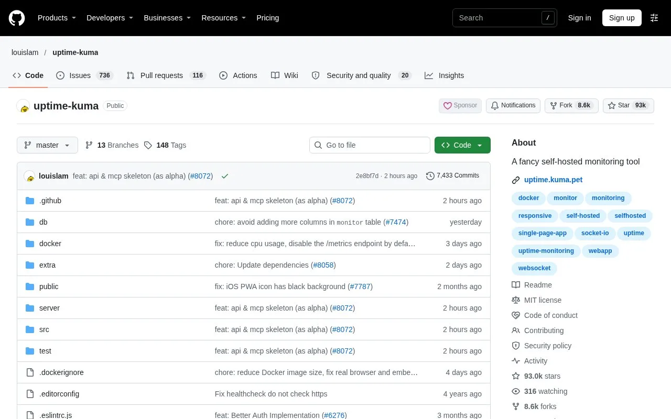Screen dimensions: 671x419
Task: Click the server folder icon
Action: click(30, 308)
